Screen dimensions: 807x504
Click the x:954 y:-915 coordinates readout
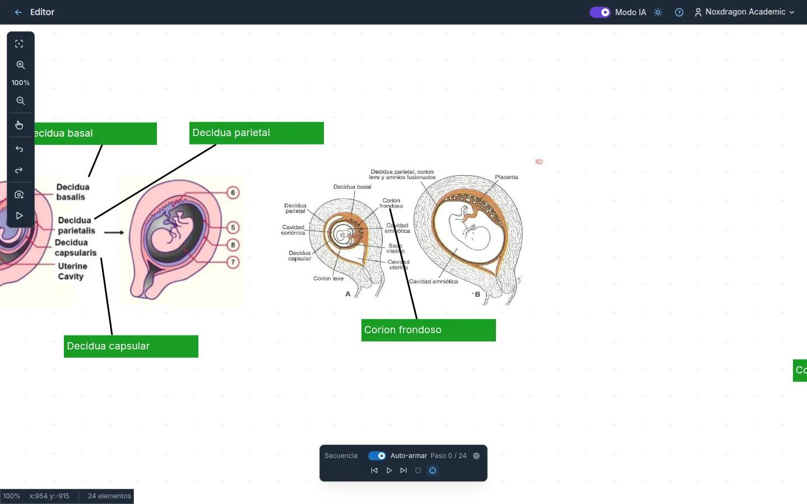[49, 496]
